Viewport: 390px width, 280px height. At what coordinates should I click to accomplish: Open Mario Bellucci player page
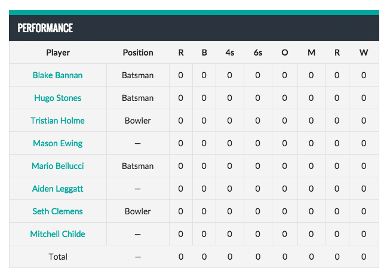[57, 166]
